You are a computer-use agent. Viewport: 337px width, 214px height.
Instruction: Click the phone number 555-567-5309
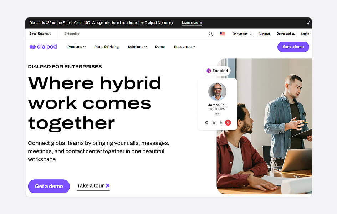217,109
